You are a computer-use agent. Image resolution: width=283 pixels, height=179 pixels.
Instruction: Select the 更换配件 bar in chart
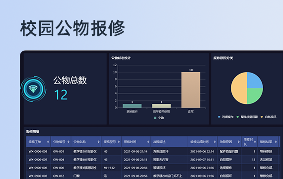click(132, 106)
